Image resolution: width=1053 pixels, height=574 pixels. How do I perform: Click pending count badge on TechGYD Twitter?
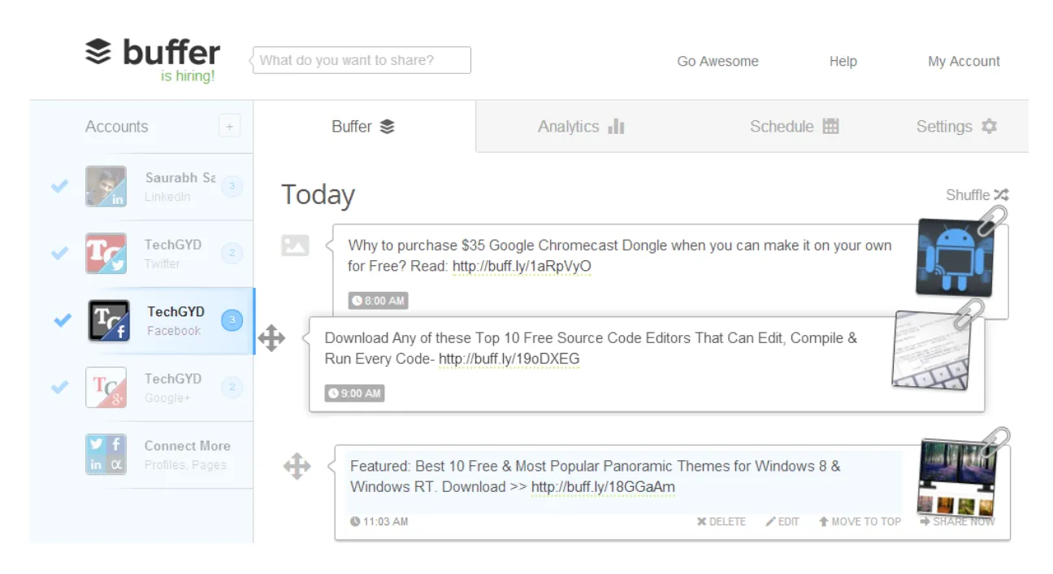[x=232, y=254]
